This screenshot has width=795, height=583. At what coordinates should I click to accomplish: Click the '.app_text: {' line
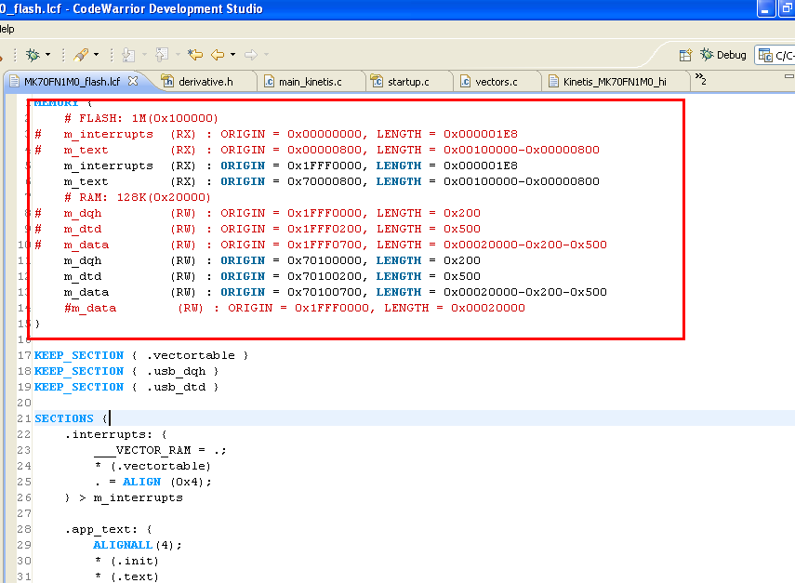(108, 529)
